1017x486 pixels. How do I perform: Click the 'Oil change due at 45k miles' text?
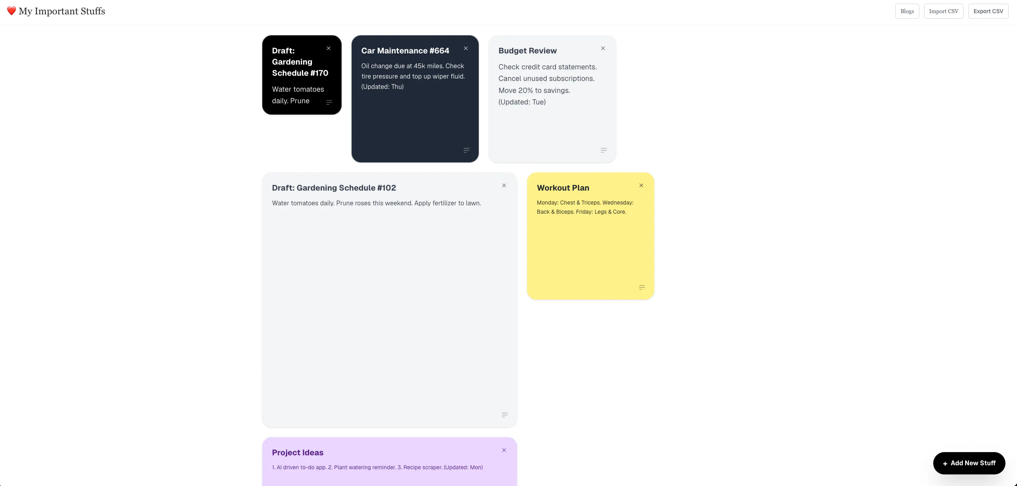[x=413, y=76]
